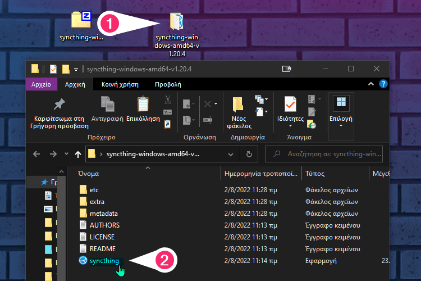Click the Rename icon in Οργάνωση group
Image resolution: width=421 pixels, height=281 pixels.
pyautogui.click(x=208, y=120)
